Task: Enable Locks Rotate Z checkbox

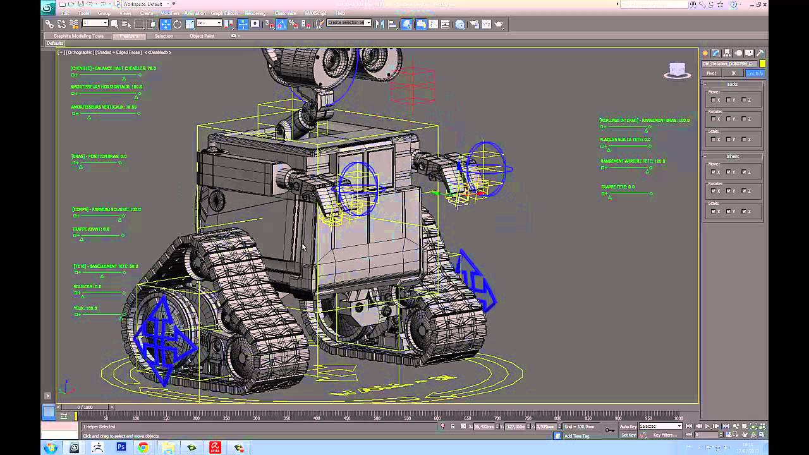Action: click(744, 119)
